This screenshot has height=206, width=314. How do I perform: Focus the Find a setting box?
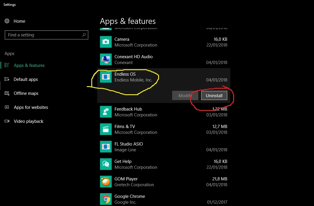click(x=47, y=35)
